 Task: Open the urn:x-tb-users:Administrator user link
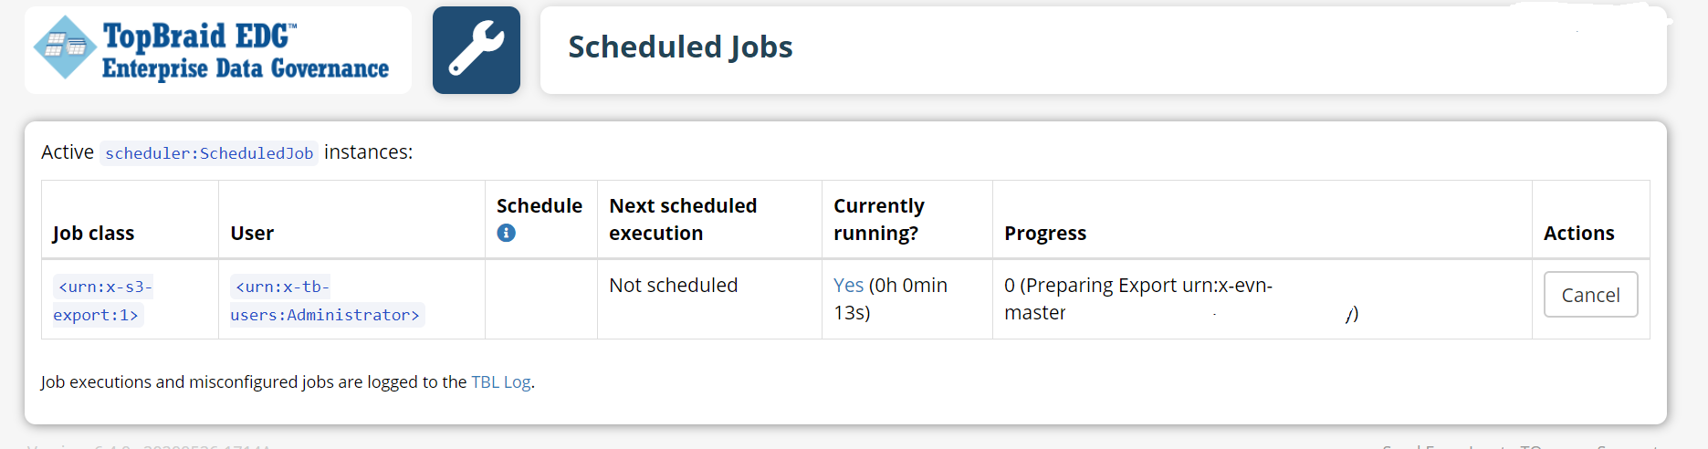point(324,300)
